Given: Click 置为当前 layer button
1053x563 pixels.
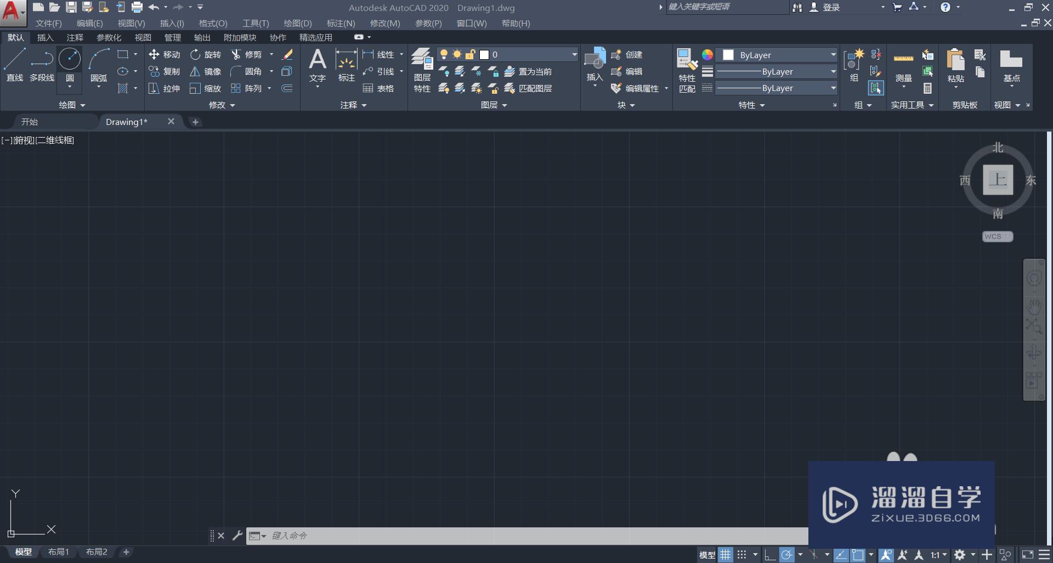Looking at the screenshot, I should pyautogui.click(x=528, y=71).
